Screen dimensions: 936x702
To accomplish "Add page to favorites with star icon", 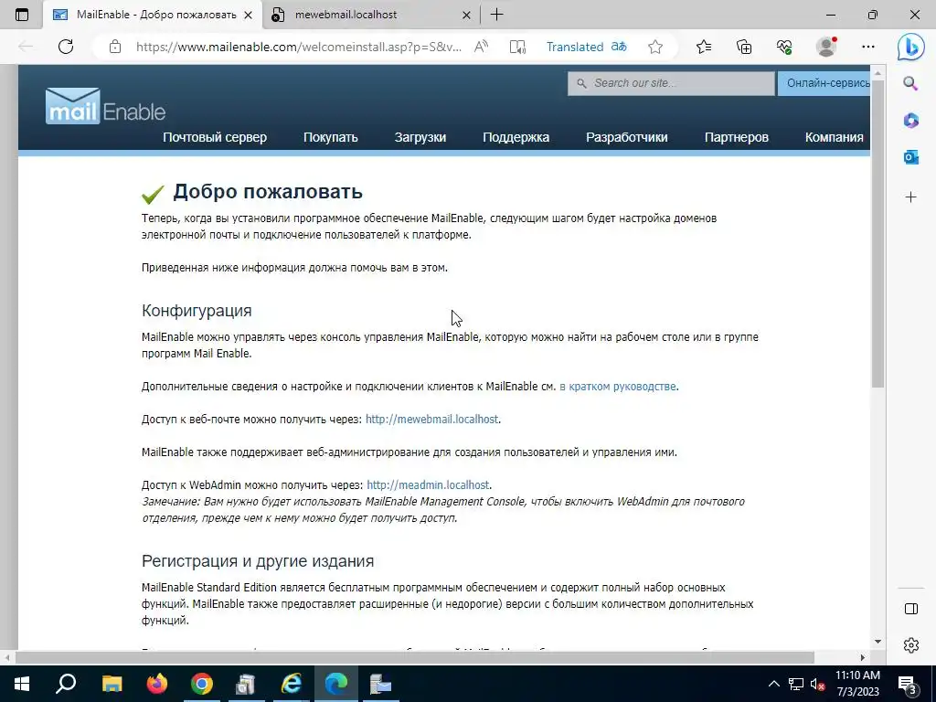I will tap(655, 47).
